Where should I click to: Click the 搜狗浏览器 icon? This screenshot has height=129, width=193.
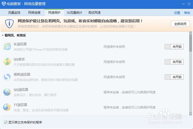click(x=7, y=77)
